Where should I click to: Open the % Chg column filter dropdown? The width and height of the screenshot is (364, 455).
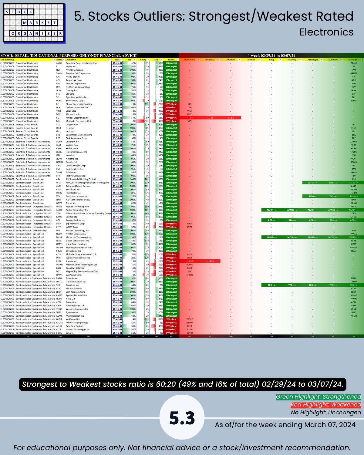(148, 60)
